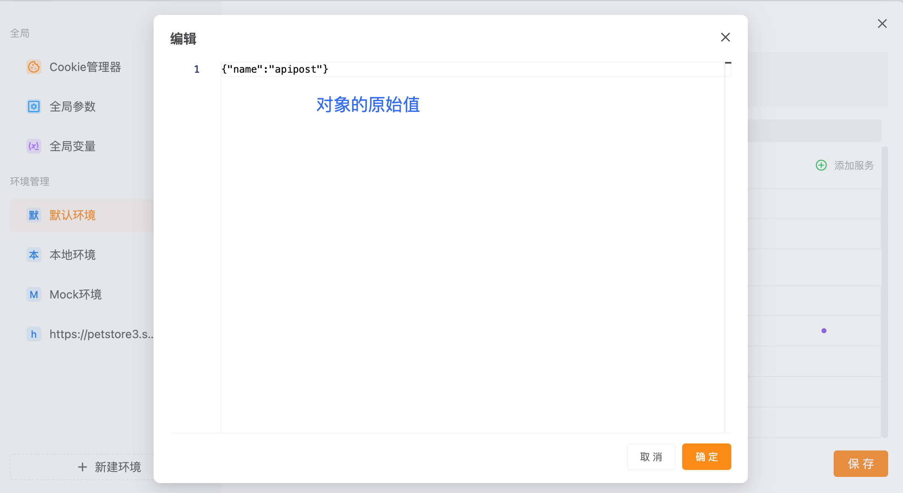Click 取消 to cancel editing

click(651, 457)
